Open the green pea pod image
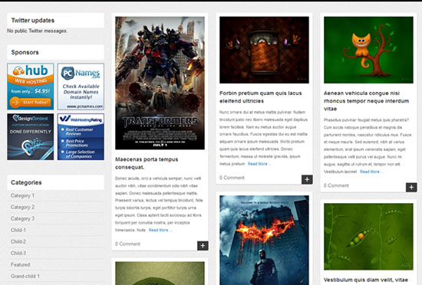This screenshot has height=285, width=422. [368, 237]
